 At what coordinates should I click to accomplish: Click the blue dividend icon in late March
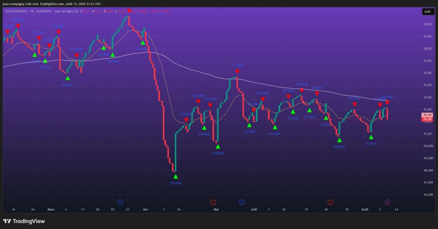point(120,202)
